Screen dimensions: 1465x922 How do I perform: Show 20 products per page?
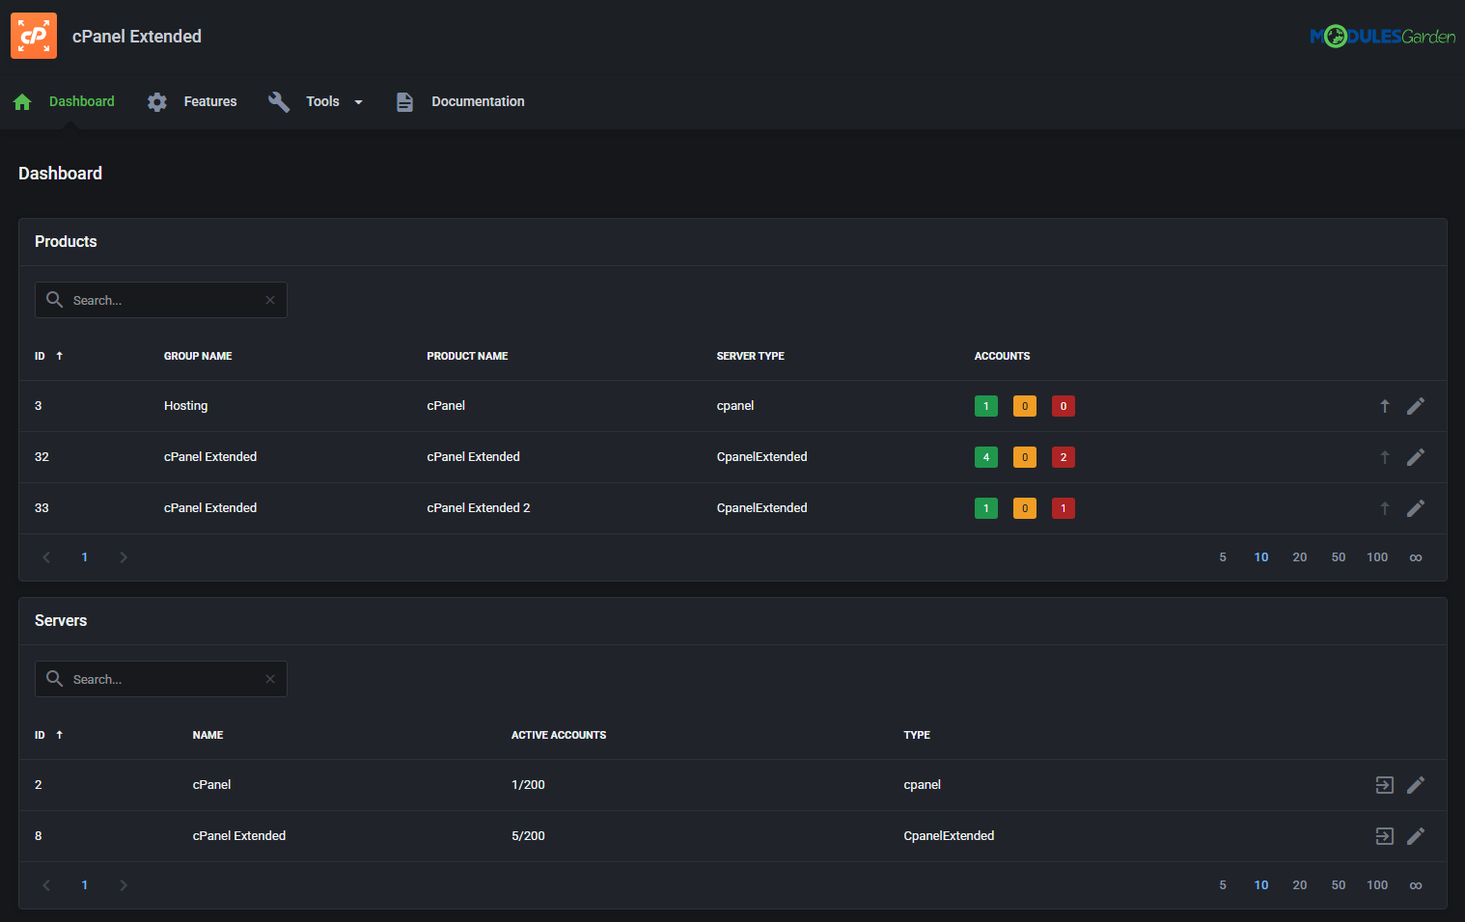click(1300, 557)
